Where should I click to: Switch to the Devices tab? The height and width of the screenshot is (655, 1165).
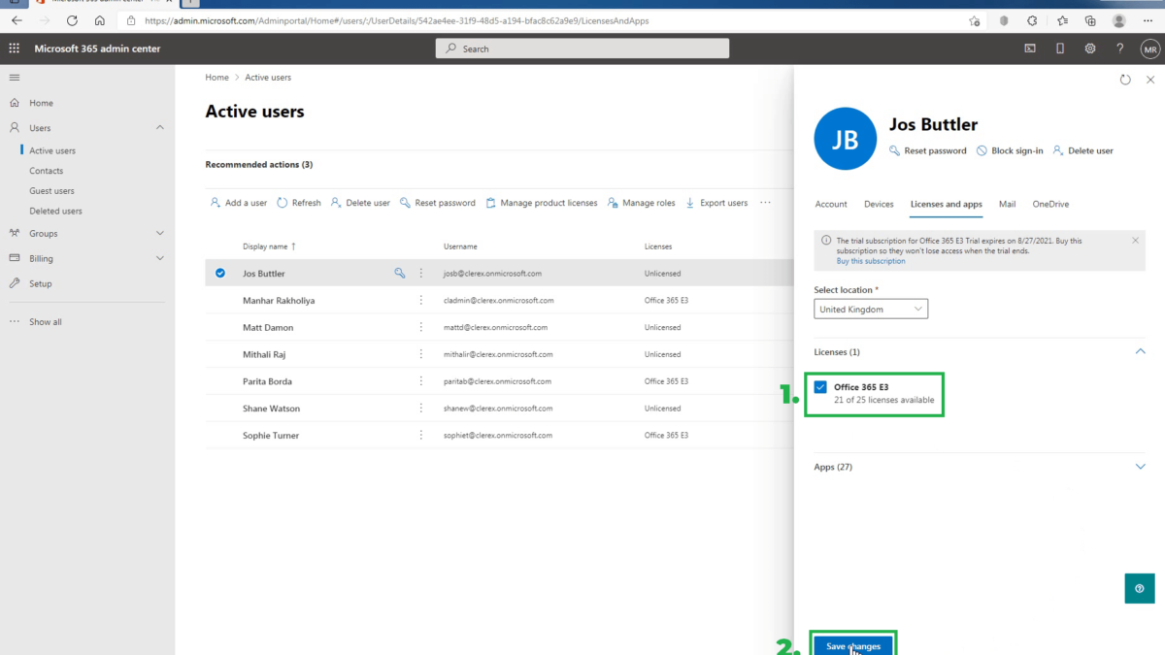click(879, 205)
